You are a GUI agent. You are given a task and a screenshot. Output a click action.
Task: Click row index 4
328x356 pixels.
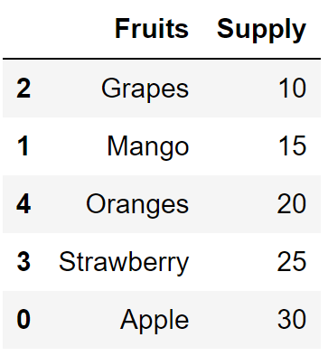point(23,204)
